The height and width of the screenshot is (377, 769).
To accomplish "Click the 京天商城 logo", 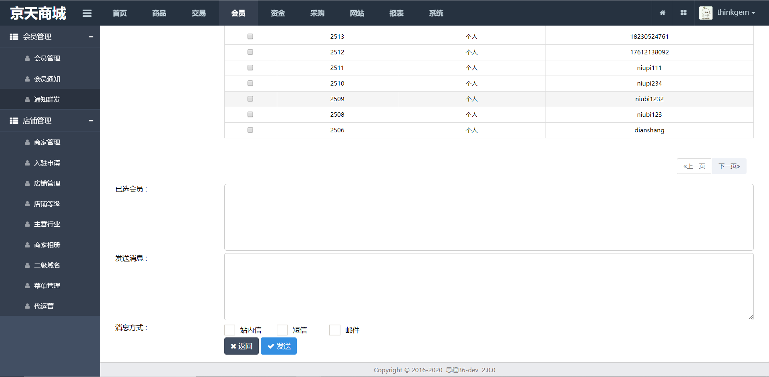I will click(38, 13).
